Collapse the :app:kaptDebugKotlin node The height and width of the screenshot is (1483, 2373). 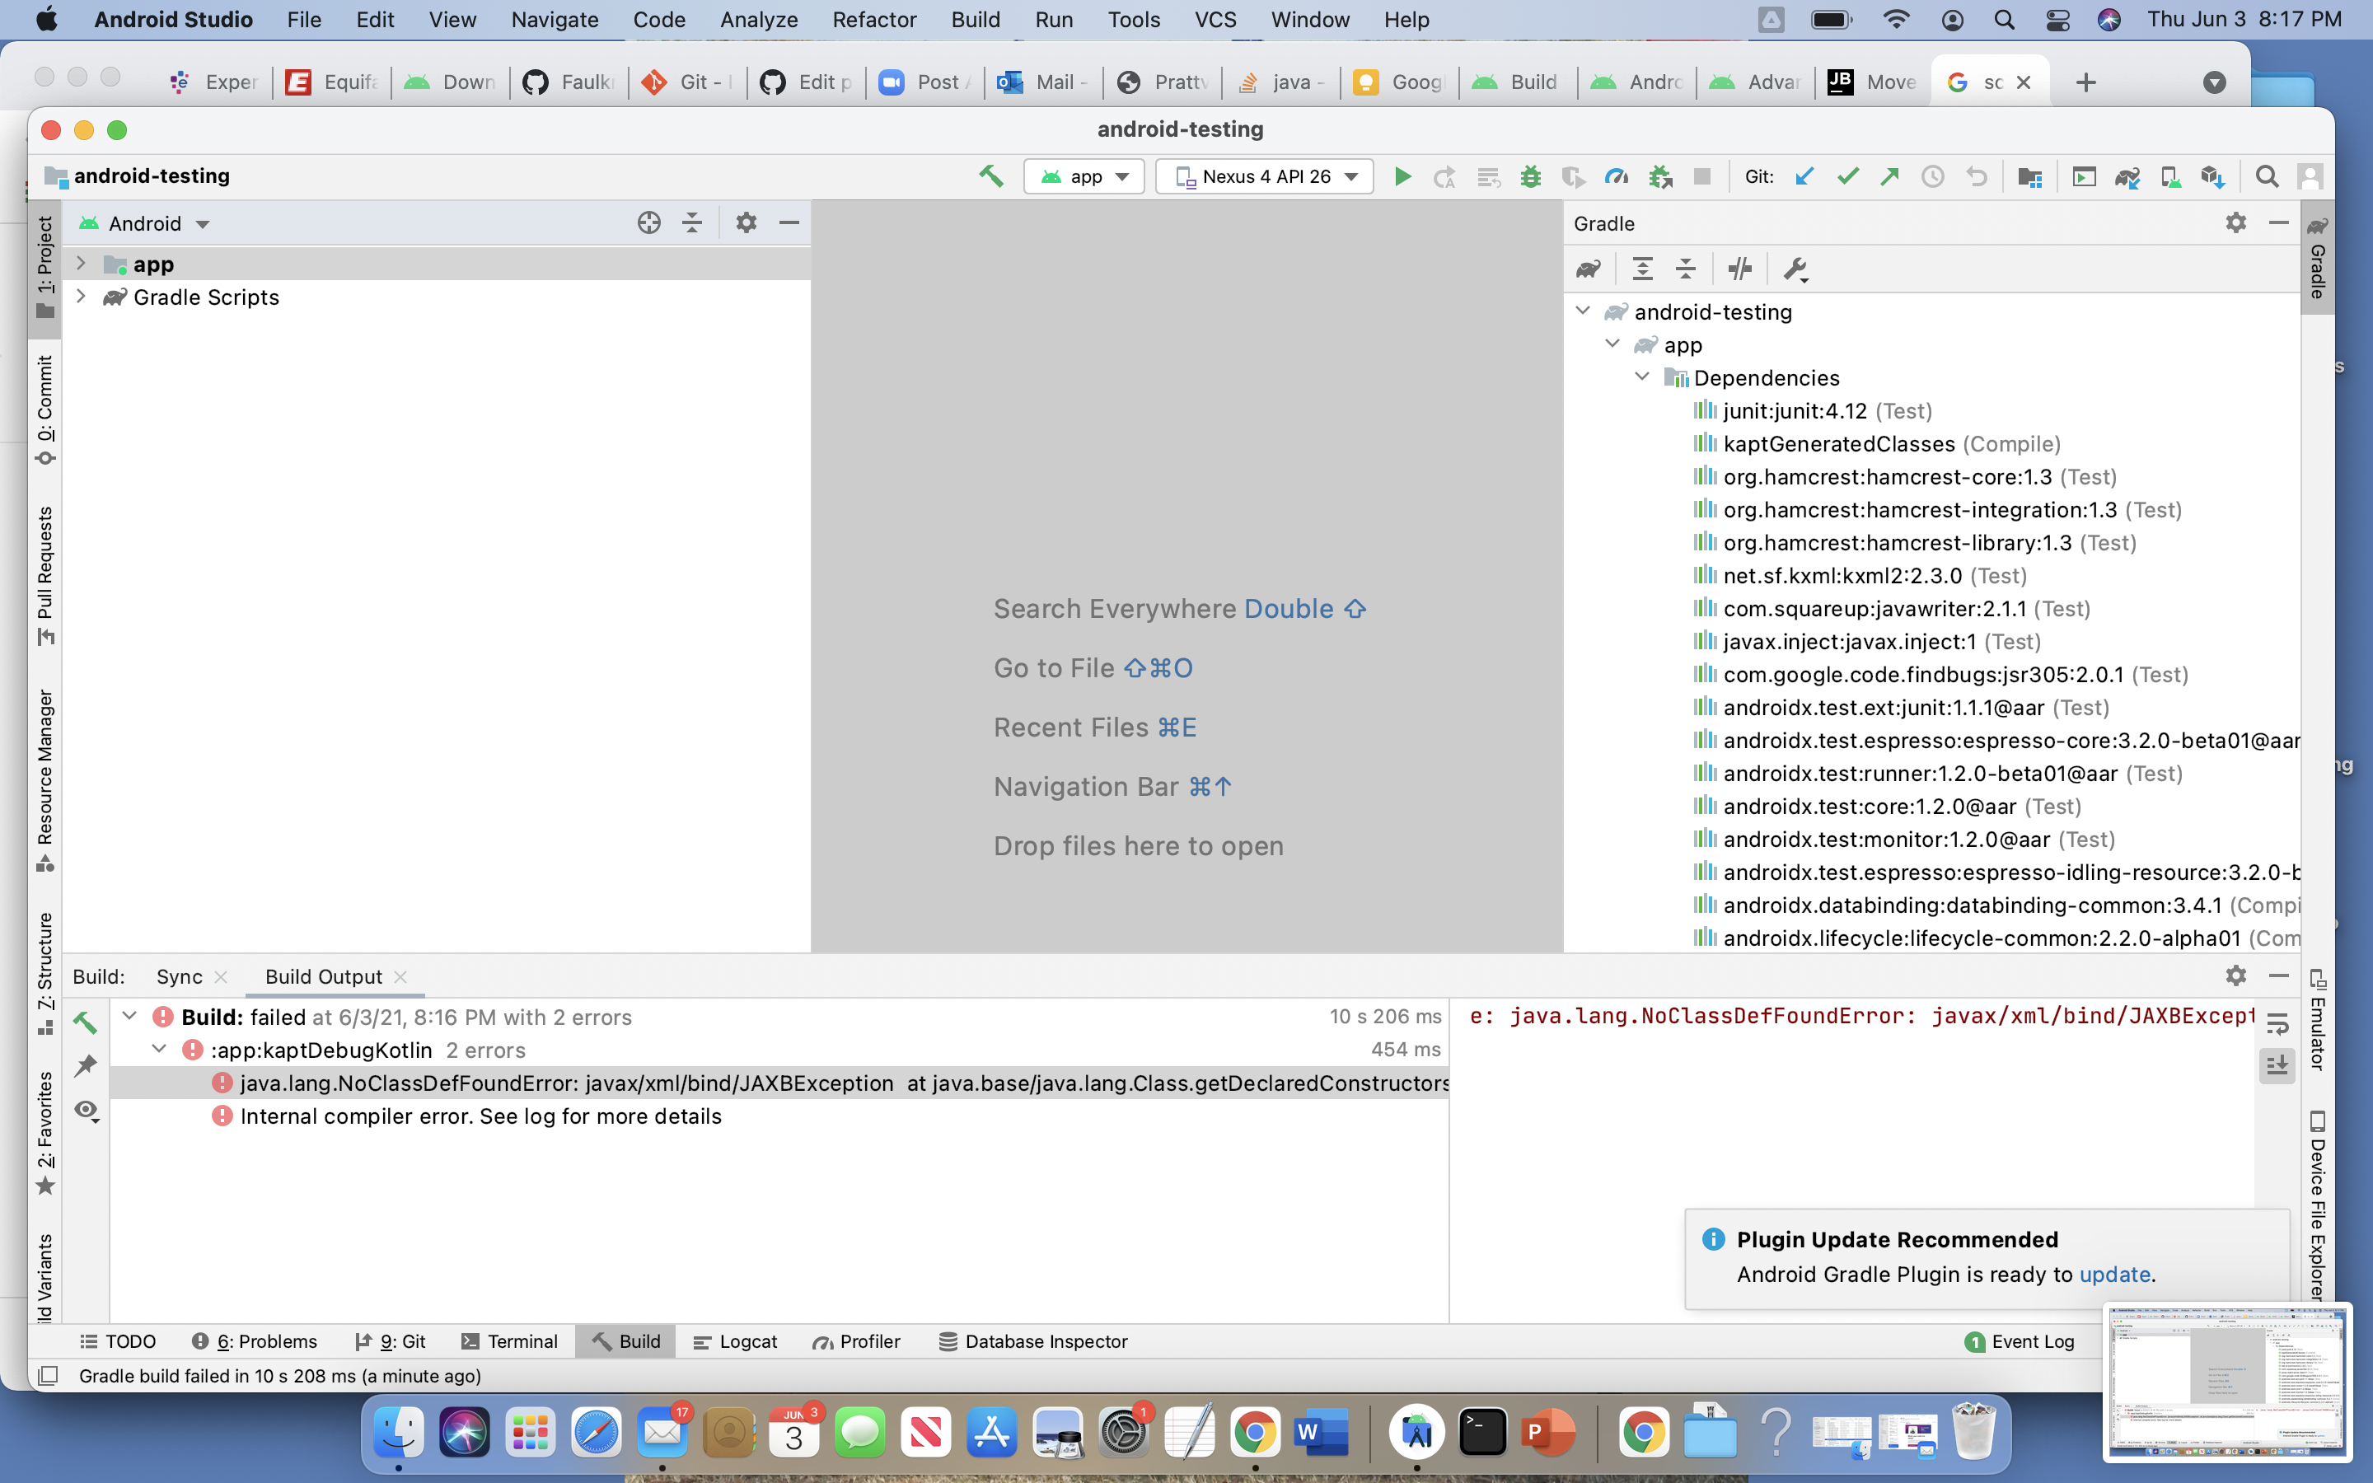click(x=159, y=1050)
